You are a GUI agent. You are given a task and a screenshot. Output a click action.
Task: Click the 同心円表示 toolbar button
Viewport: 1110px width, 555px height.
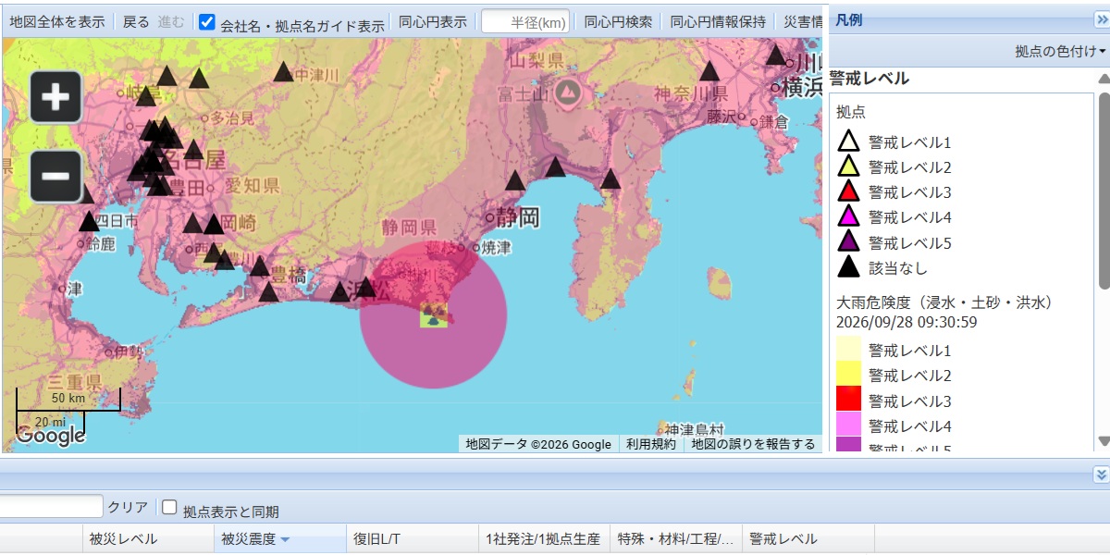433,22
